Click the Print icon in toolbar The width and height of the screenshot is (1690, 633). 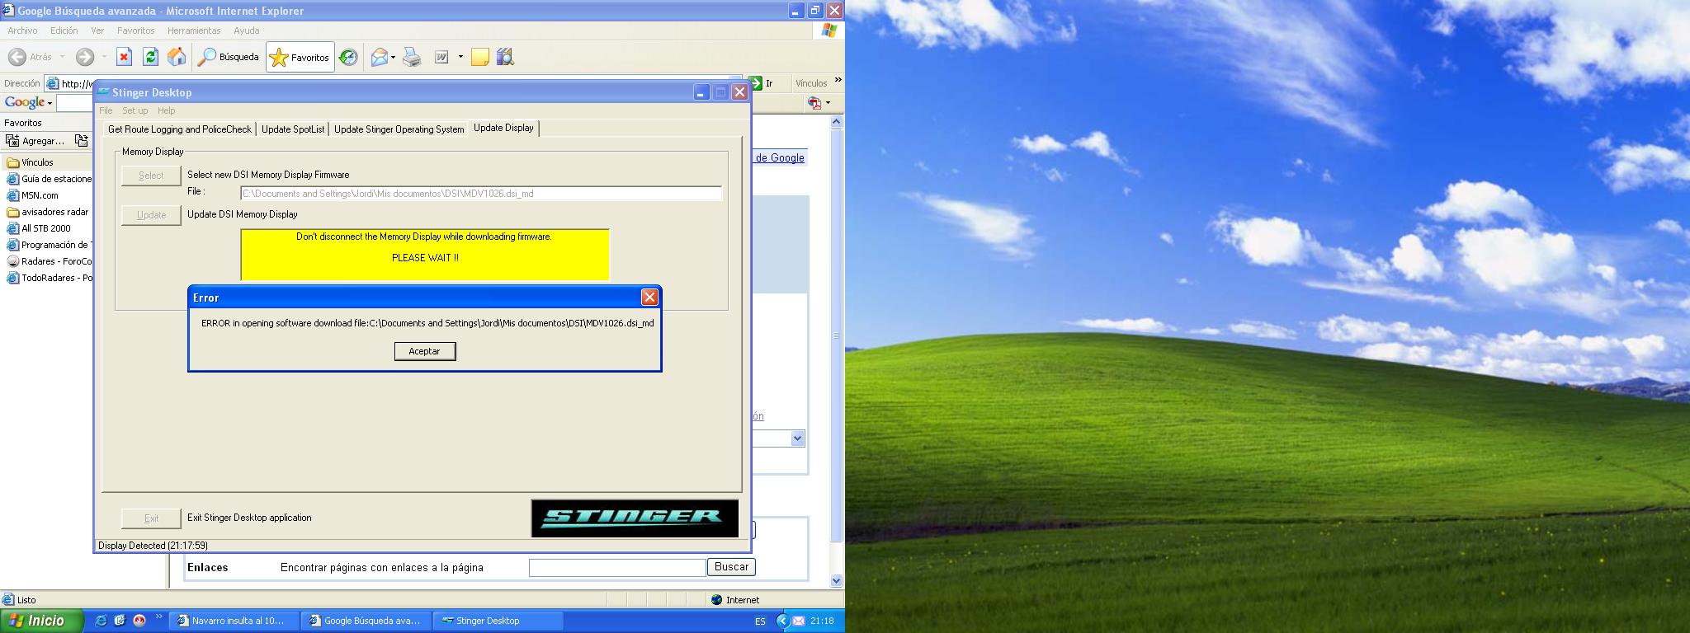point(412,57)
